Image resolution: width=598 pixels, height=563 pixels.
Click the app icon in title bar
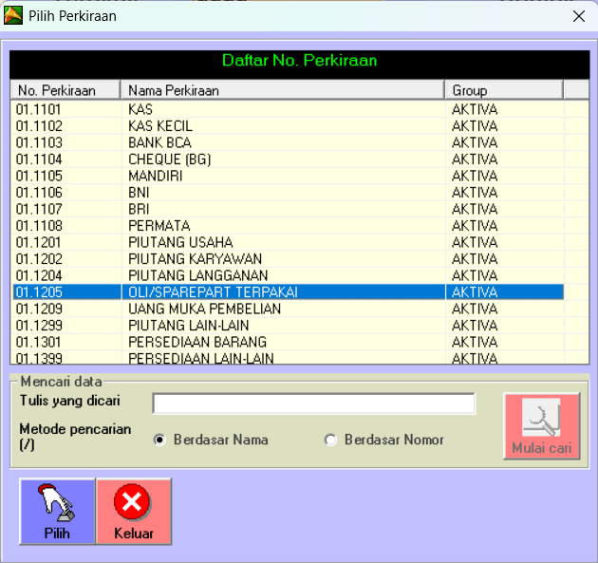tap(13, 15)
